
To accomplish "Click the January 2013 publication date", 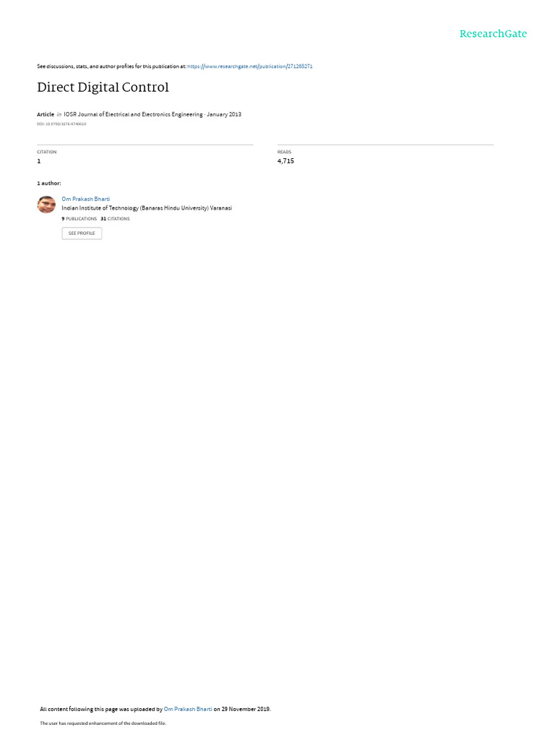I will 224,114.
